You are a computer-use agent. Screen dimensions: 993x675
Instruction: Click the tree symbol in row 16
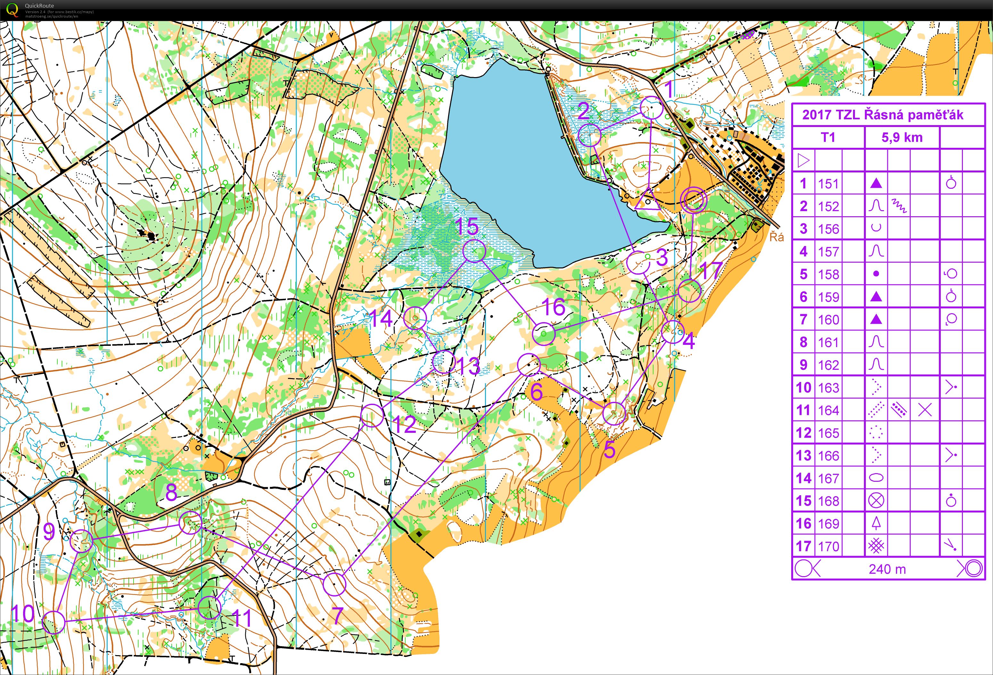(x=876, y=523)
